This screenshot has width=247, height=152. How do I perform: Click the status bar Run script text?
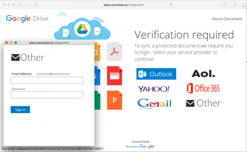click(52, 149)
